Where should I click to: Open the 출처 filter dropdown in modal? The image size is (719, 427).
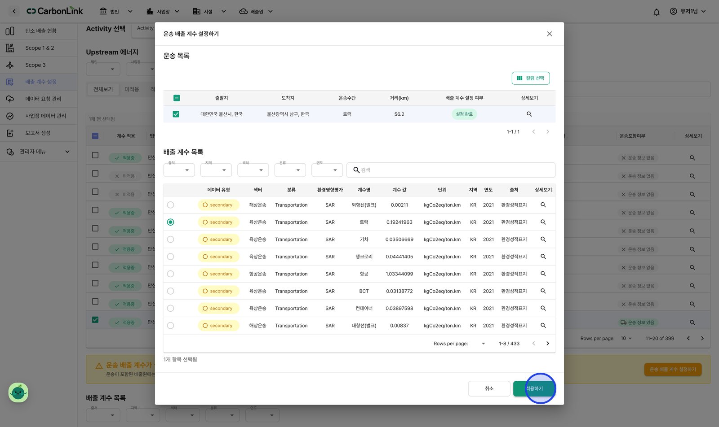(179, 170)
